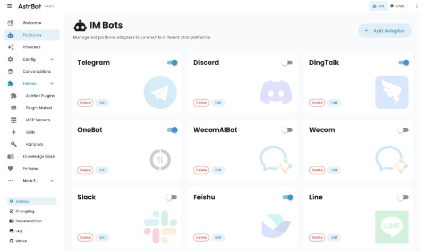Image resolution: width=425 pixels, height=251 pixels.
Task: Click the Slack logo on card
Action: click(160, 227)
